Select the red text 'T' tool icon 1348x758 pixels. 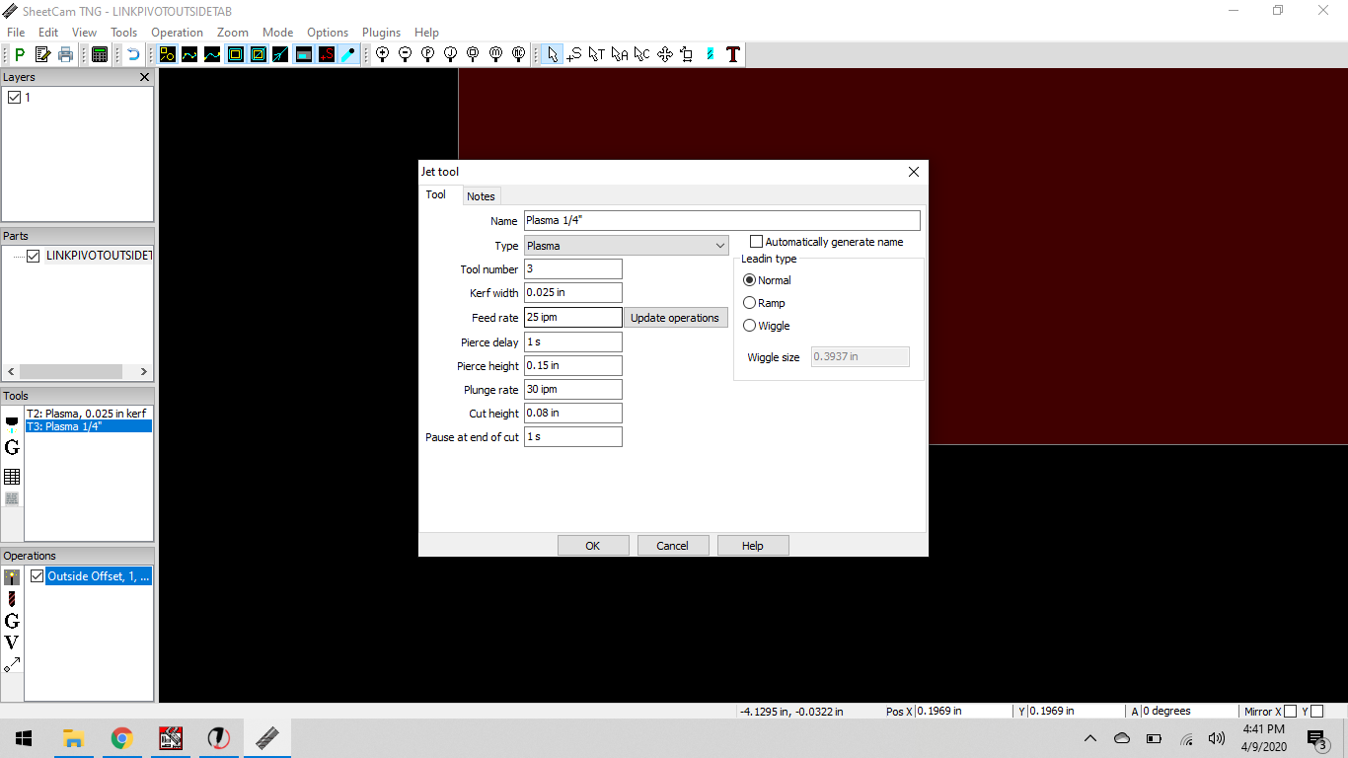point(732,54)
